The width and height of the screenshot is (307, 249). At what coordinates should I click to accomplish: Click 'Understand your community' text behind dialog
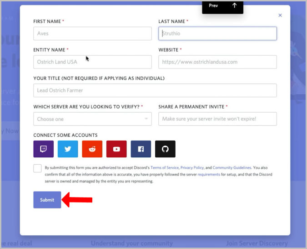click(132, 244)
